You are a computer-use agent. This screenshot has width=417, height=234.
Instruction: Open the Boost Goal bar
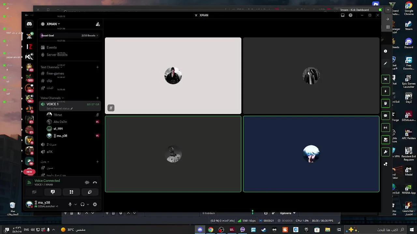[69, 35]
